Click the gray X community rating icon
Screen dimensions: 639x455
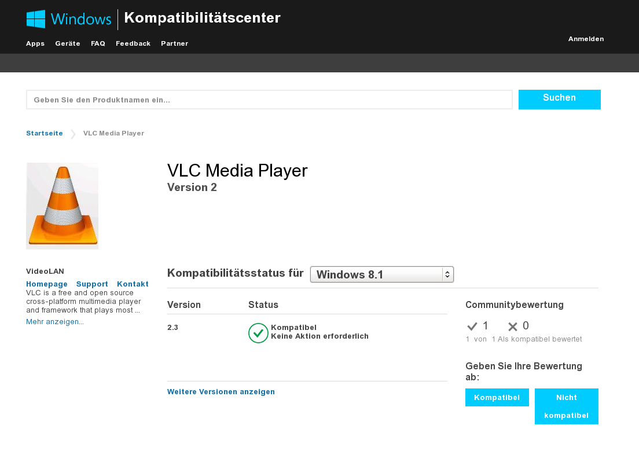tap(513, 326)
